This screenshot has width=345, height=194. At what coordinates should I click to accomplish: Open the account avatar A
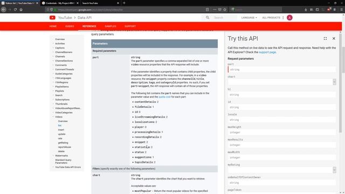point(289,18)
